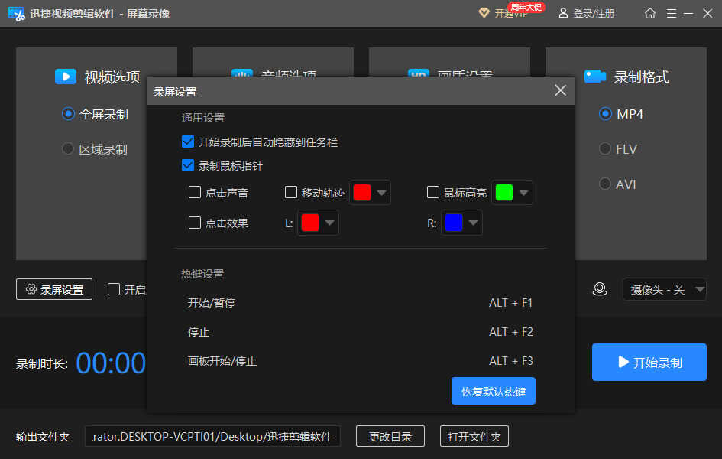Expand the R: click color dropdown arrow
The width and height of the screenshot is (722, 459).
473,223
